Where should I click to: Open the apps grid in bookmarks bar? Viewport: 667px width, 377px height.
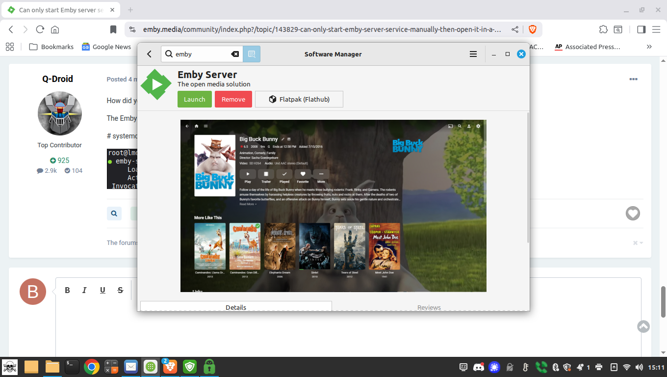click(x=9, y=47)
